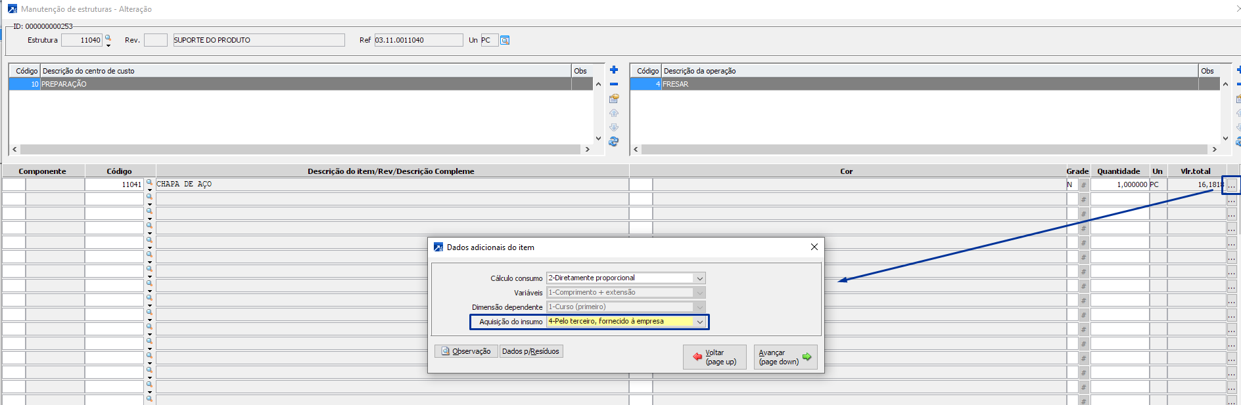Click the Grade cell showing N
Screen dimensions: 1241x405
(1072, 185)
